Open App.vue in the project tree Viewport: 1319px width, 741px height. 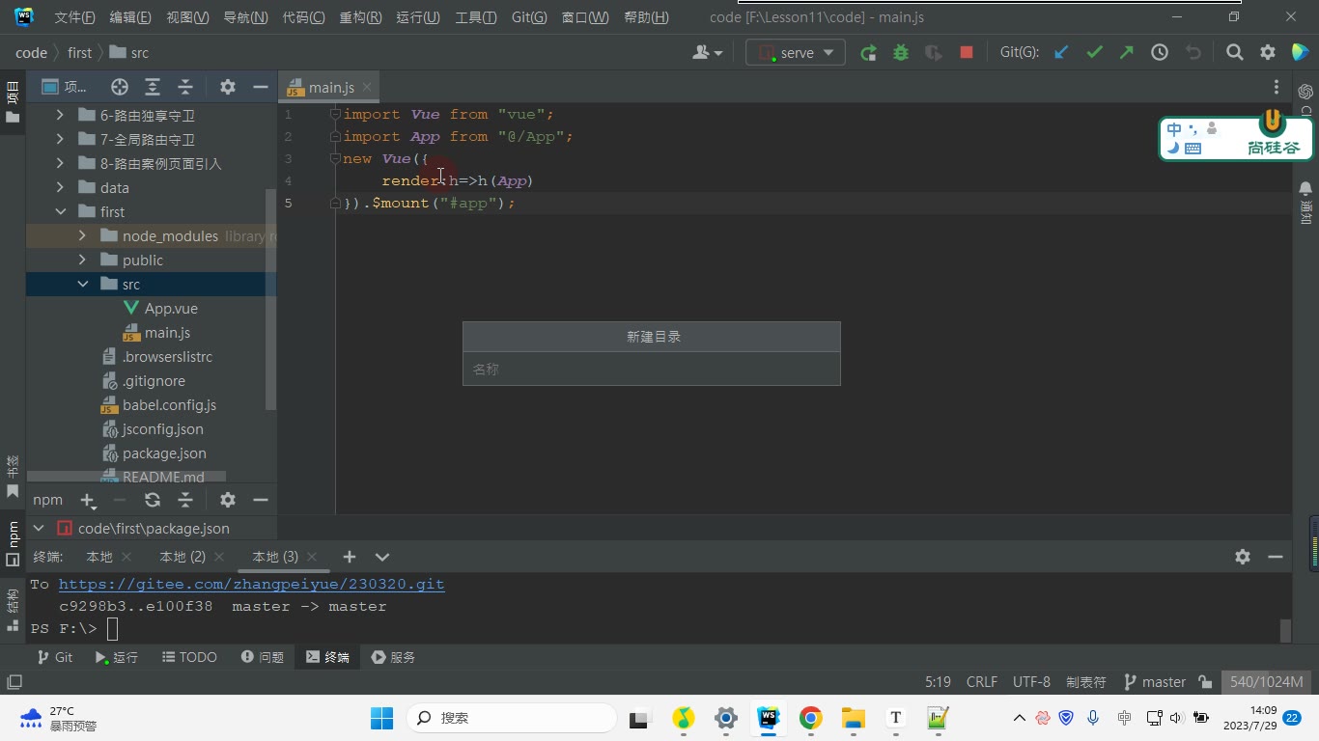click(x=171, y=309)
